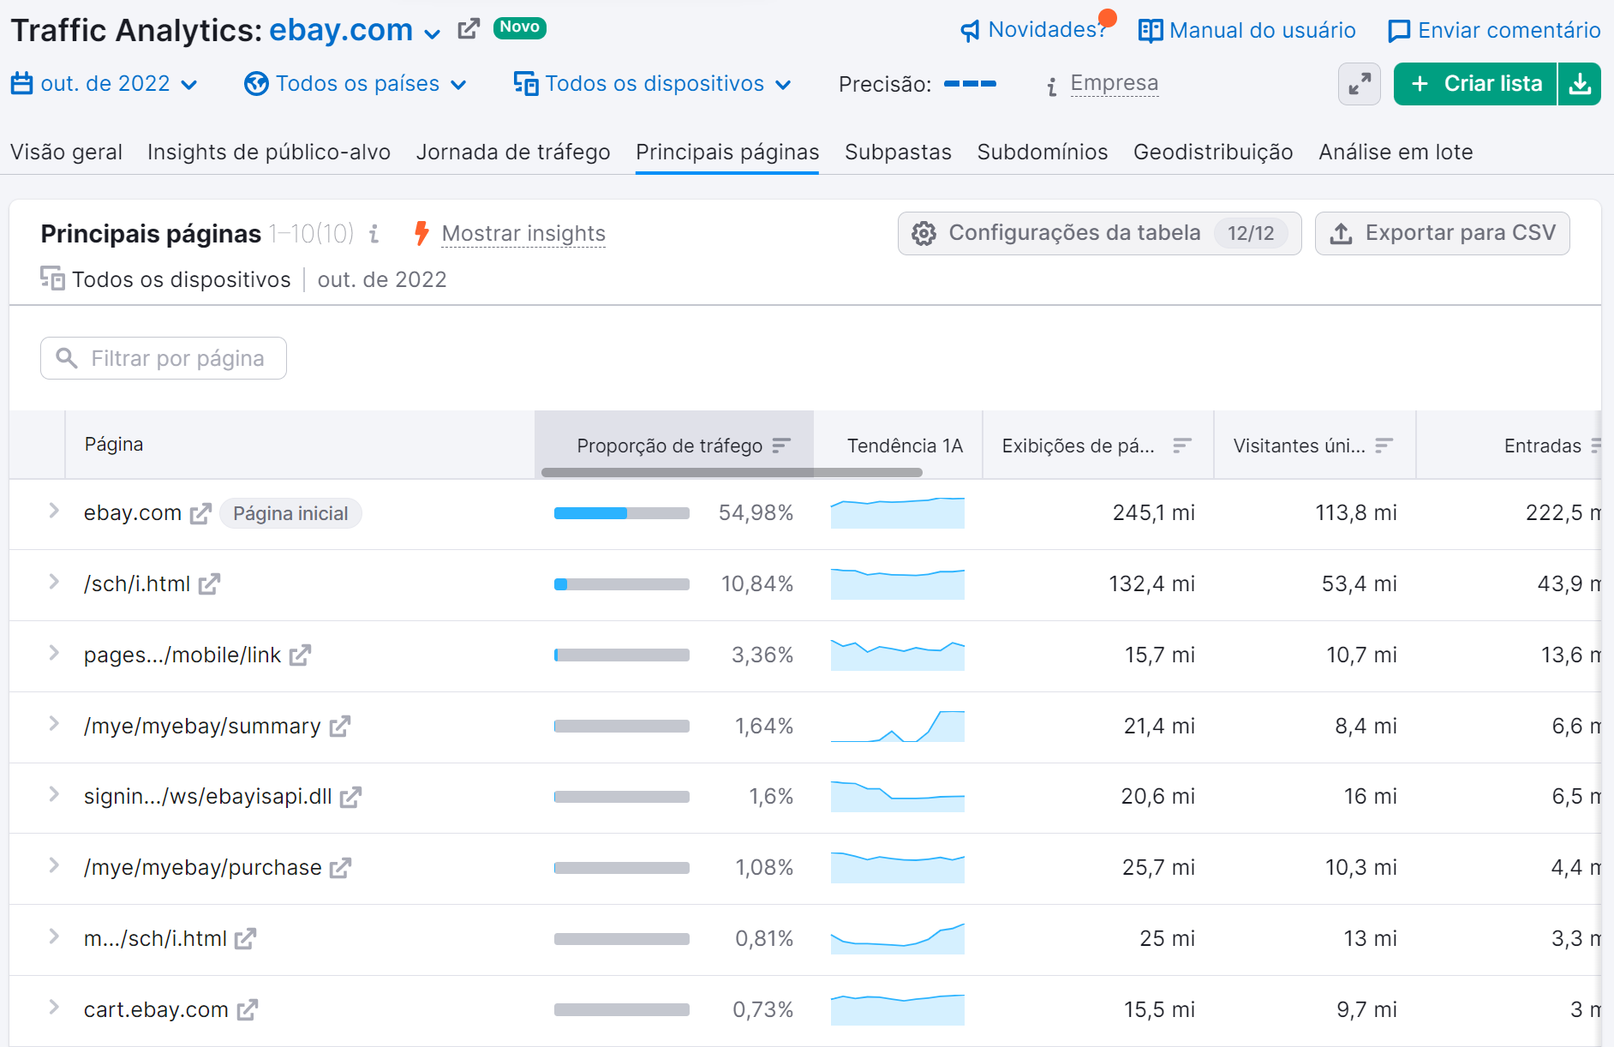Open the domain dropdown next to ebay.com

(433, 33)
